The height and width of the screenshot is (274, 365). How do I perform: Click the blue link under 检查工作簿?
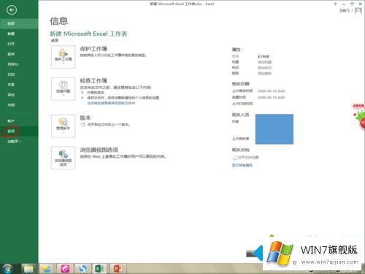(x=111, y=103)
